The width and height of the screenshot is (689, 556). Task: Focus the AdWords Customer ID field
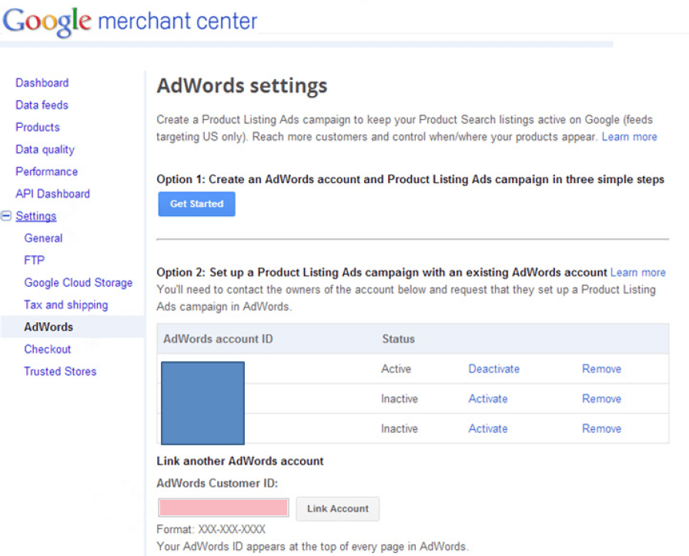(223, 508)
